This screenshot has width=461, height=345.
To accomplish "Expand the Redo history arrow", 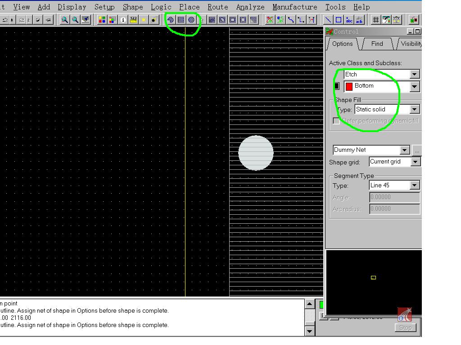I will pos(28,20).
